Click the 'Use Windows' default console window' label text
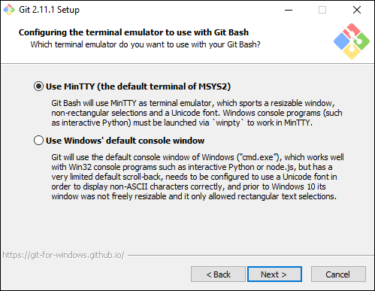 [x=125, y=141]
